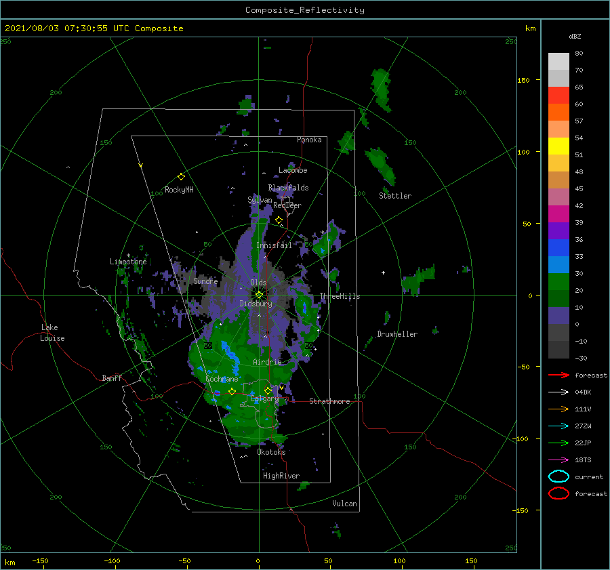The image size is (610, 570).
Task: Click the Strathmore town label
Action: tap(329, 401)
